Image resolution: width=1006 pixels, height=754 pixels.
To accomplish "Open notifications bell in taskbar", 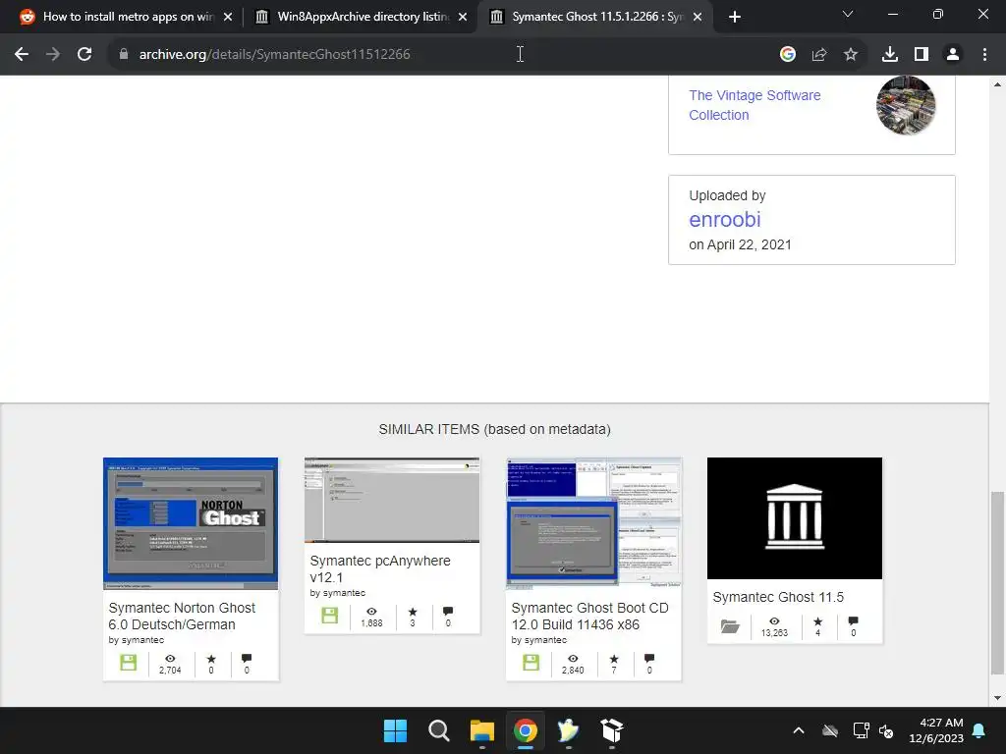I will pyautogui.click(x=979, y=730).
